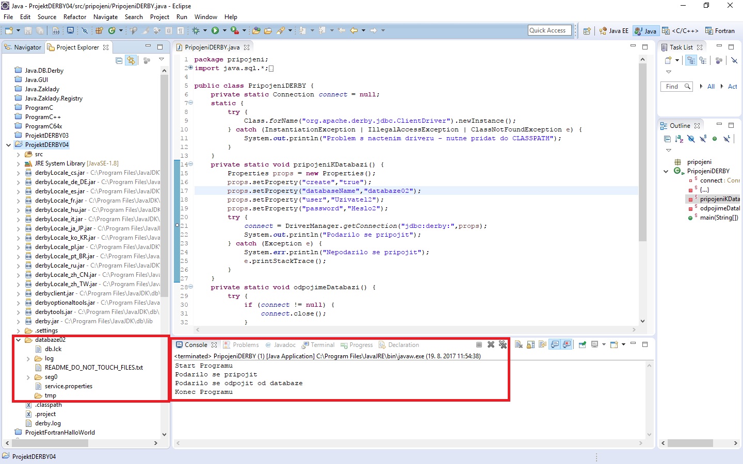Expand the seg0 folder

27,377
